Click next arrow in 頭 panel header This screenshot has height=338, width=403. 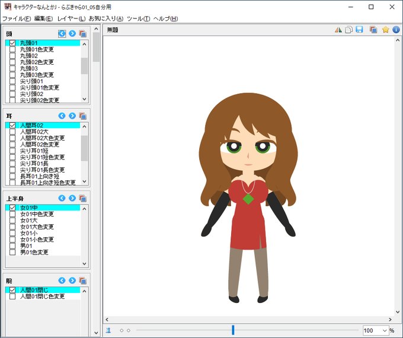pos(72,33)
